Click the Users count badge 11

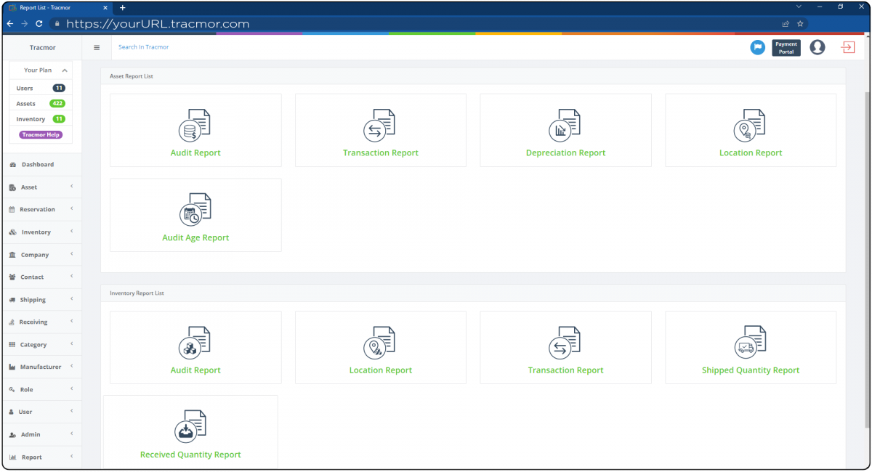click(x=59, y=88)
